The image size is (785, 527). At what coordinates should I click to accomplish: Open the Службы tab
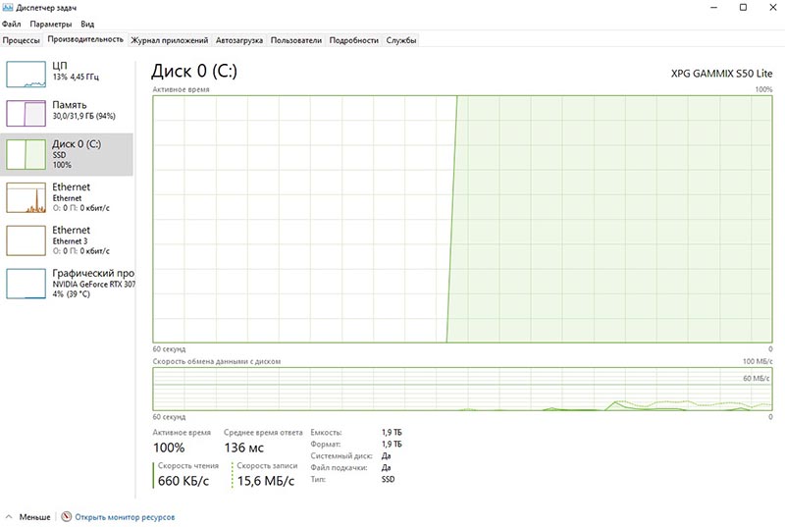coord(401,40)
